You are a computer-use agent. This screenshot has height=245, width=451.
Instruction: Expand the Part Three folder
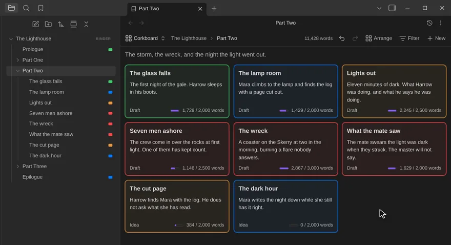18,167
